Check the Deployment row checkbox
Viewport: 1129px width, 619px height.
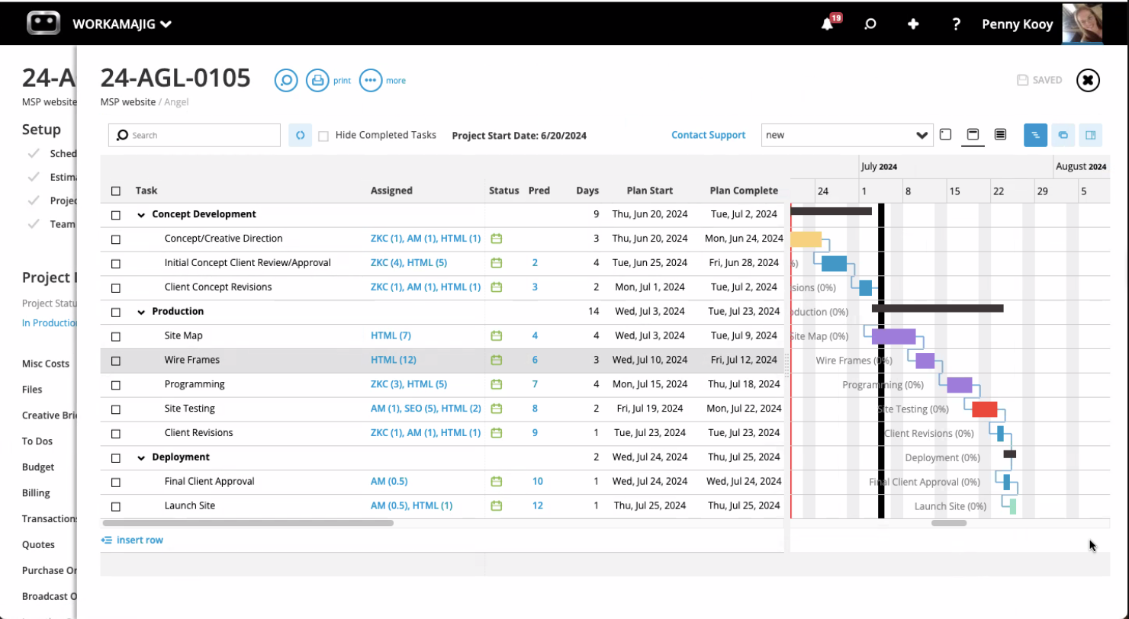[x=116, y=458]
